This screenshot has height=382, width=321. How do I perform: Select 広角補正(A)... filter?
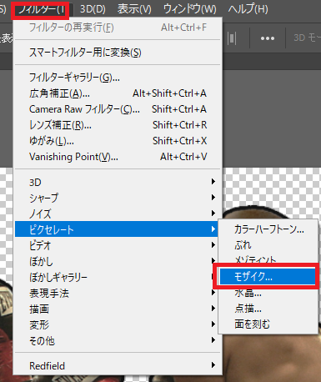coord(118,93)
